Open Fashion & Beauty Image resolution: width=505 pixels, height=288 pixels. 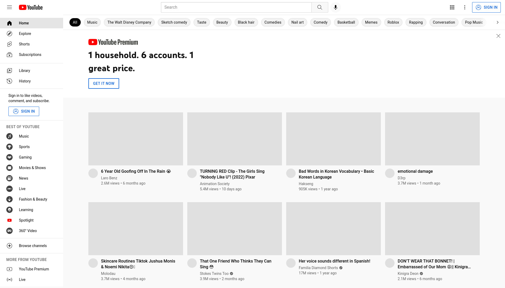click(x=32, y=199)
